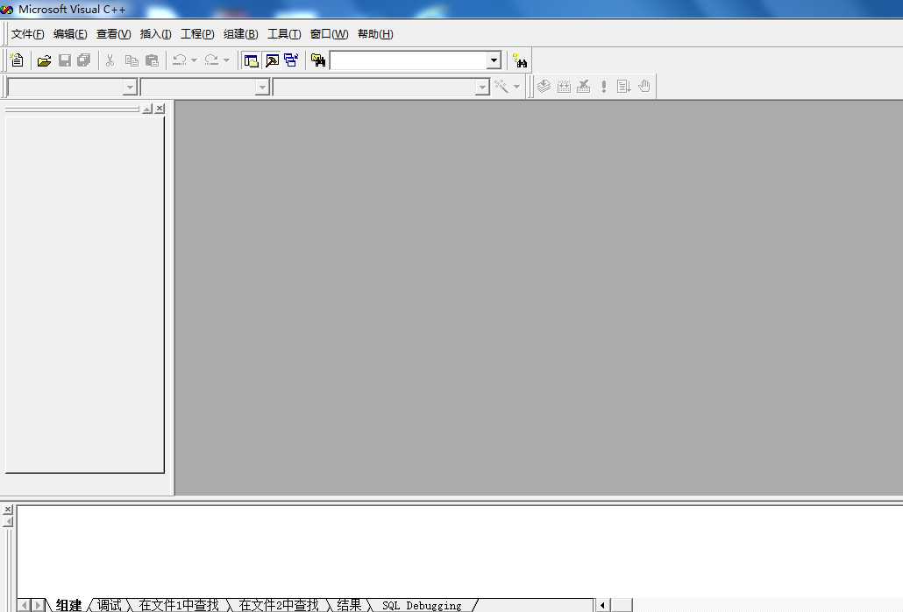Viewport: 903px width, 612px height.
Task: Open the Window List icon
Action: [x=291, y=60]
